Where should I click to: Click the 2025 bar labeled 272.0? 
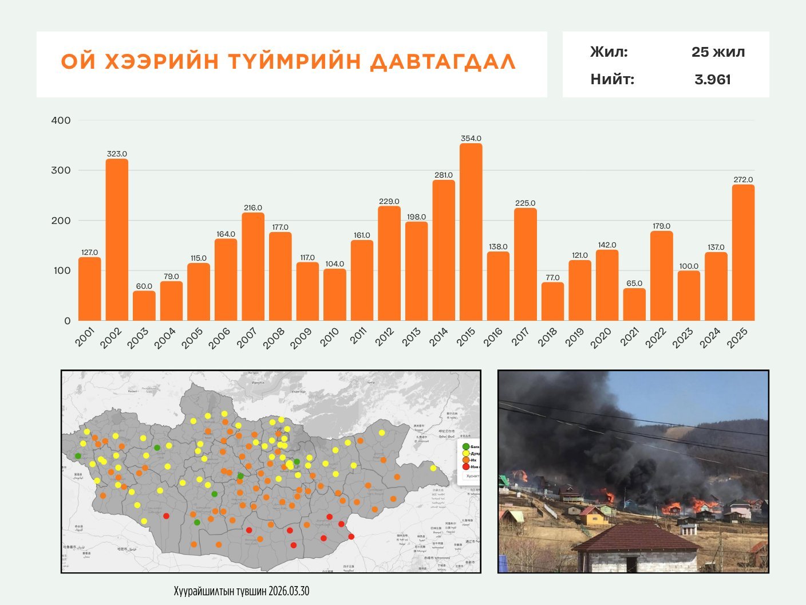[743, 253]
